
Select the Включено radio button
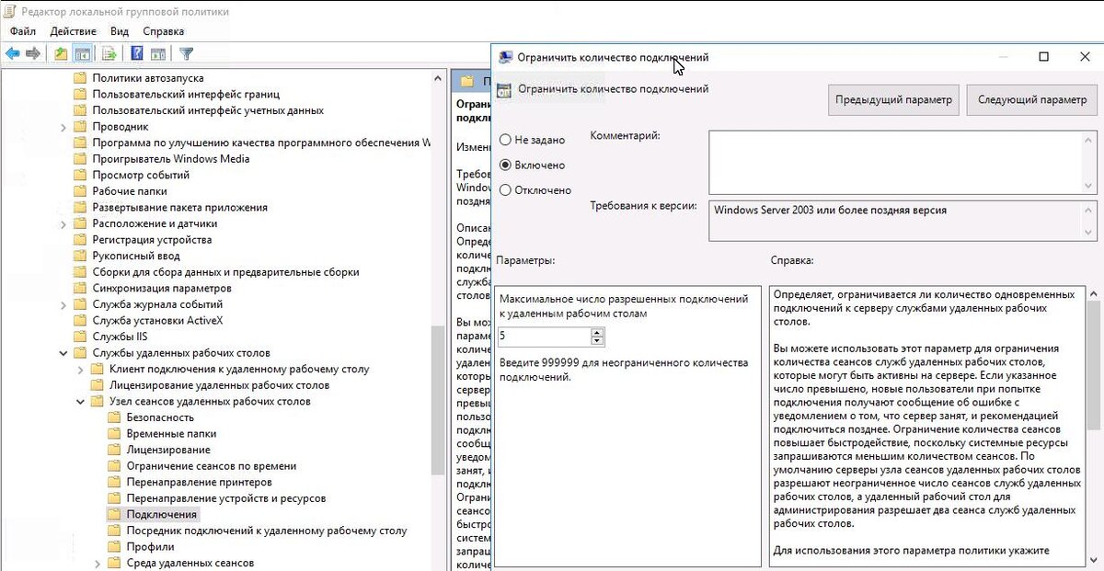[505, 166]
